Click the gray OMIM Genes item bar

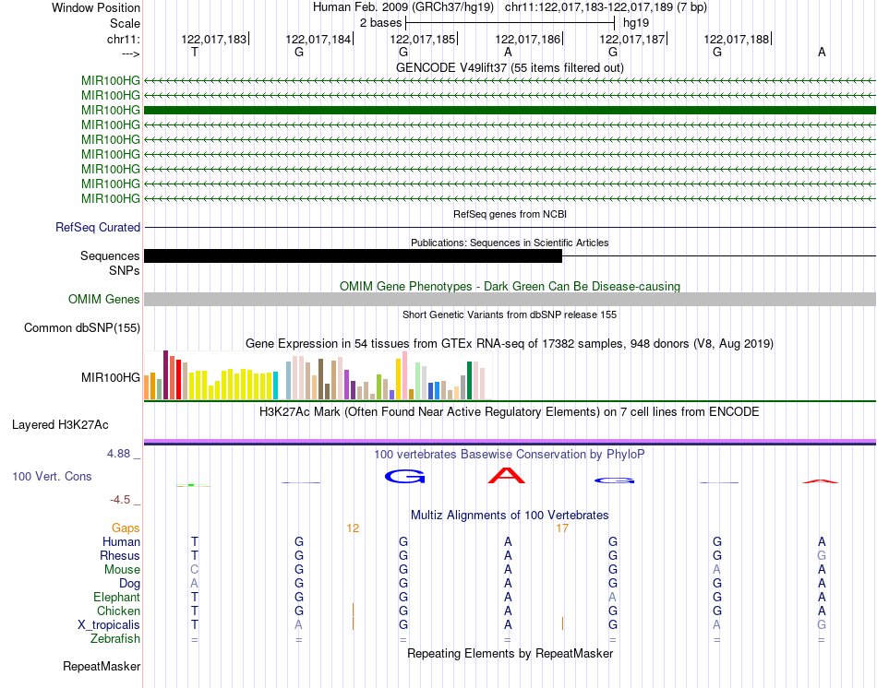[x=510, y=299]
